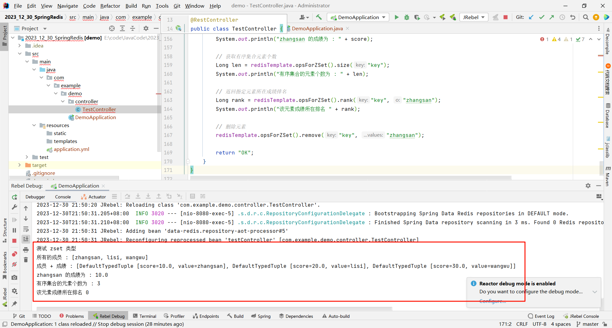Open the Terminal tool window

(144, 316)
